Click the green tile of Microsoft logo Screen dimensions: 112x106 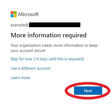click(x=15, y=13)
